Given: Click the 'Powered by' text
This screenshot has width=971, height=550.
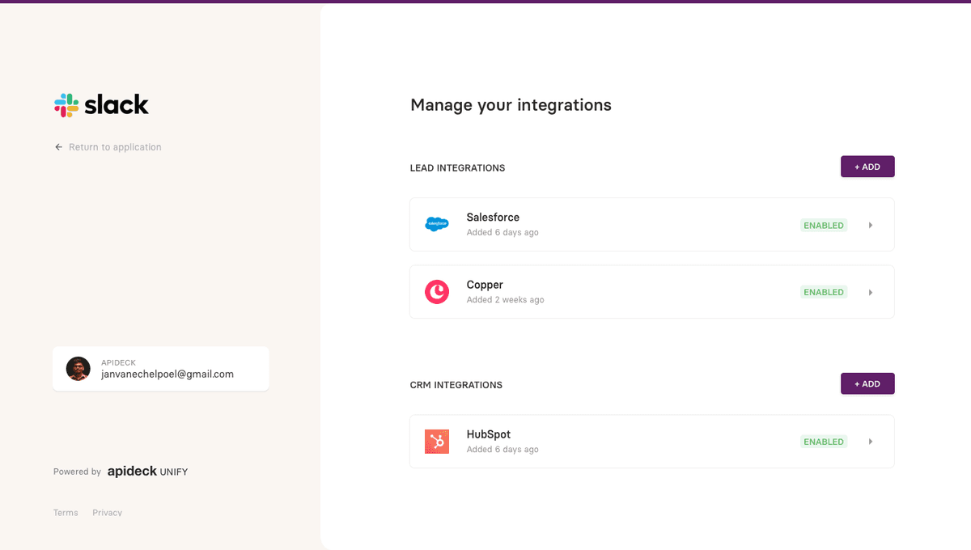Looking at the screenshot, I should point(77,472).
